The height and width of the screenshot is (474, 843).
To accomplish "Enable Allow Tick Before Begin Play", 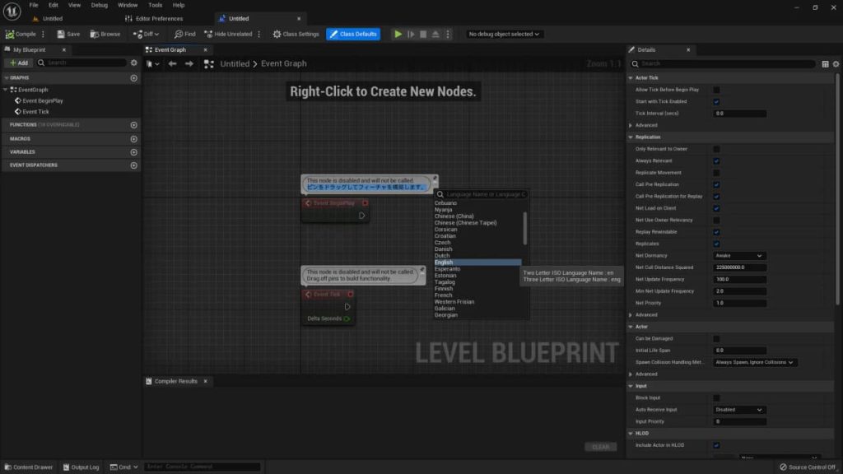I will click(x=716, y=90).
